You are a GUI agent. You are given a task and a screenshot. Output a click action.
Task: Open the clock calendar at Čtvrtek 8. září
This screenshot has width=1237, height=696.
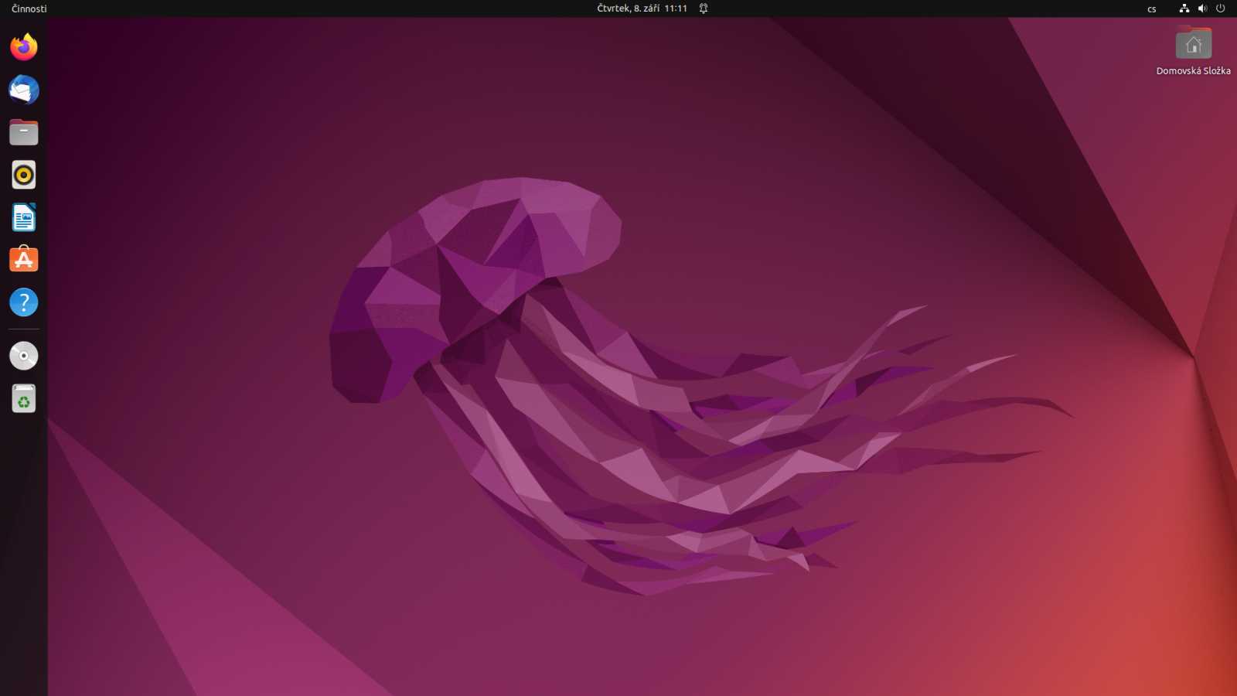coord(642,9)
